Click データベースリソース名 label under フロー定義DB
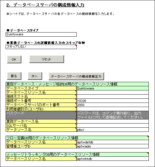 [41, 142]
